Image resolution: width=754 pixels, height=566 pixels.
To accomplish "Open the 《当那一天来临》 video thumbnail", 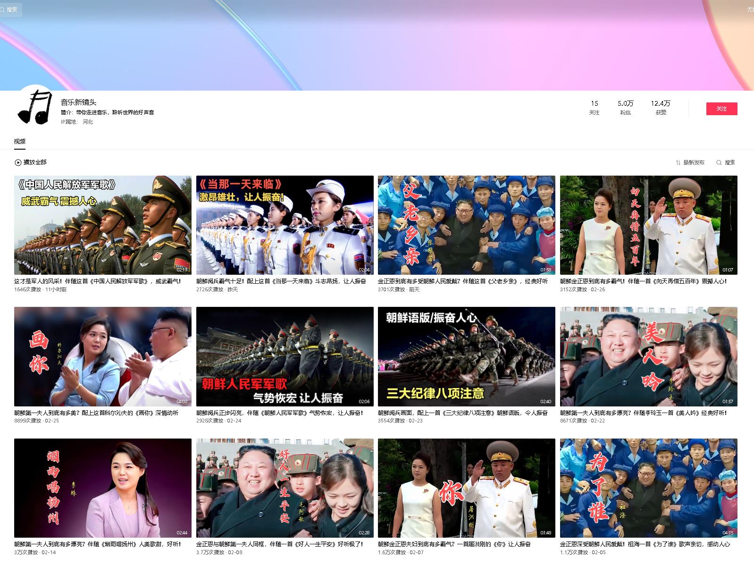I will [285, 225].
